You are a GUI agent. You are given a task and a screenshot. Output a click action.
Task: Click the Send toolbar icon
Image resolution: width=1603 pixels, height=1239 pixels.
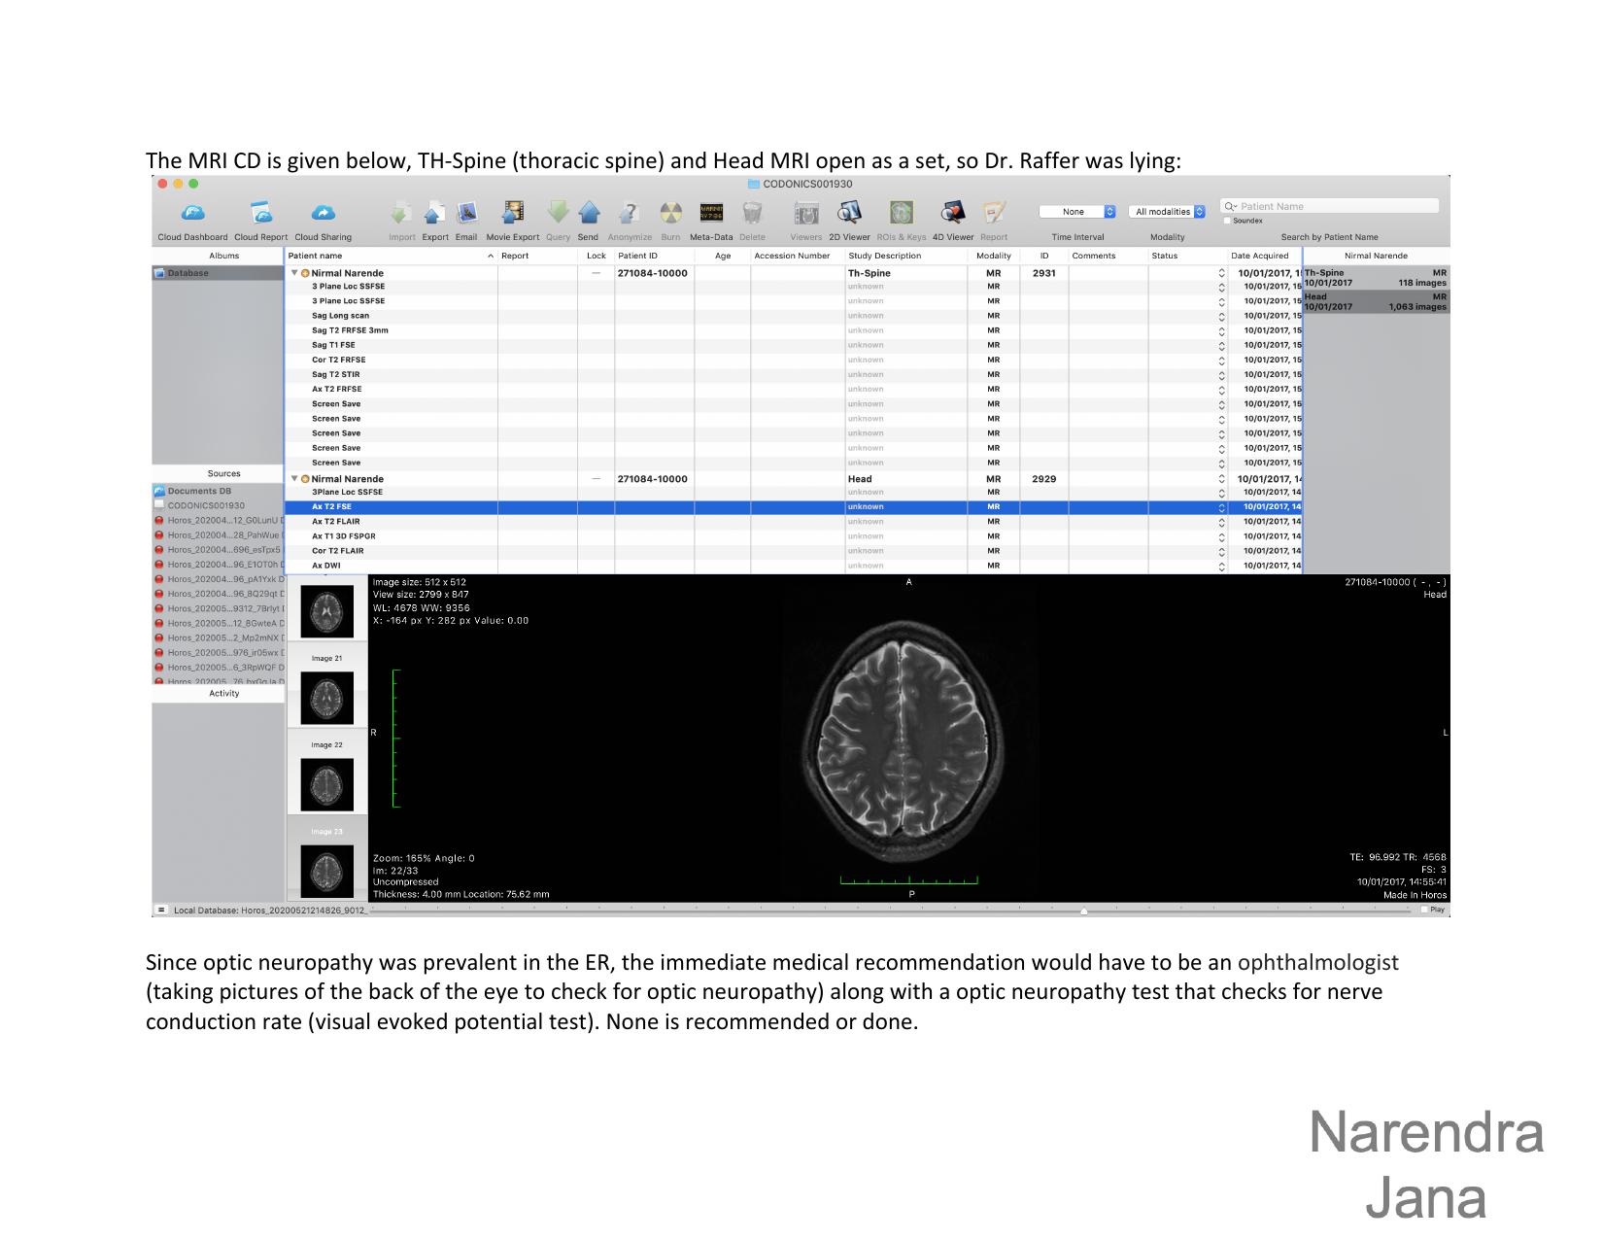588,214
